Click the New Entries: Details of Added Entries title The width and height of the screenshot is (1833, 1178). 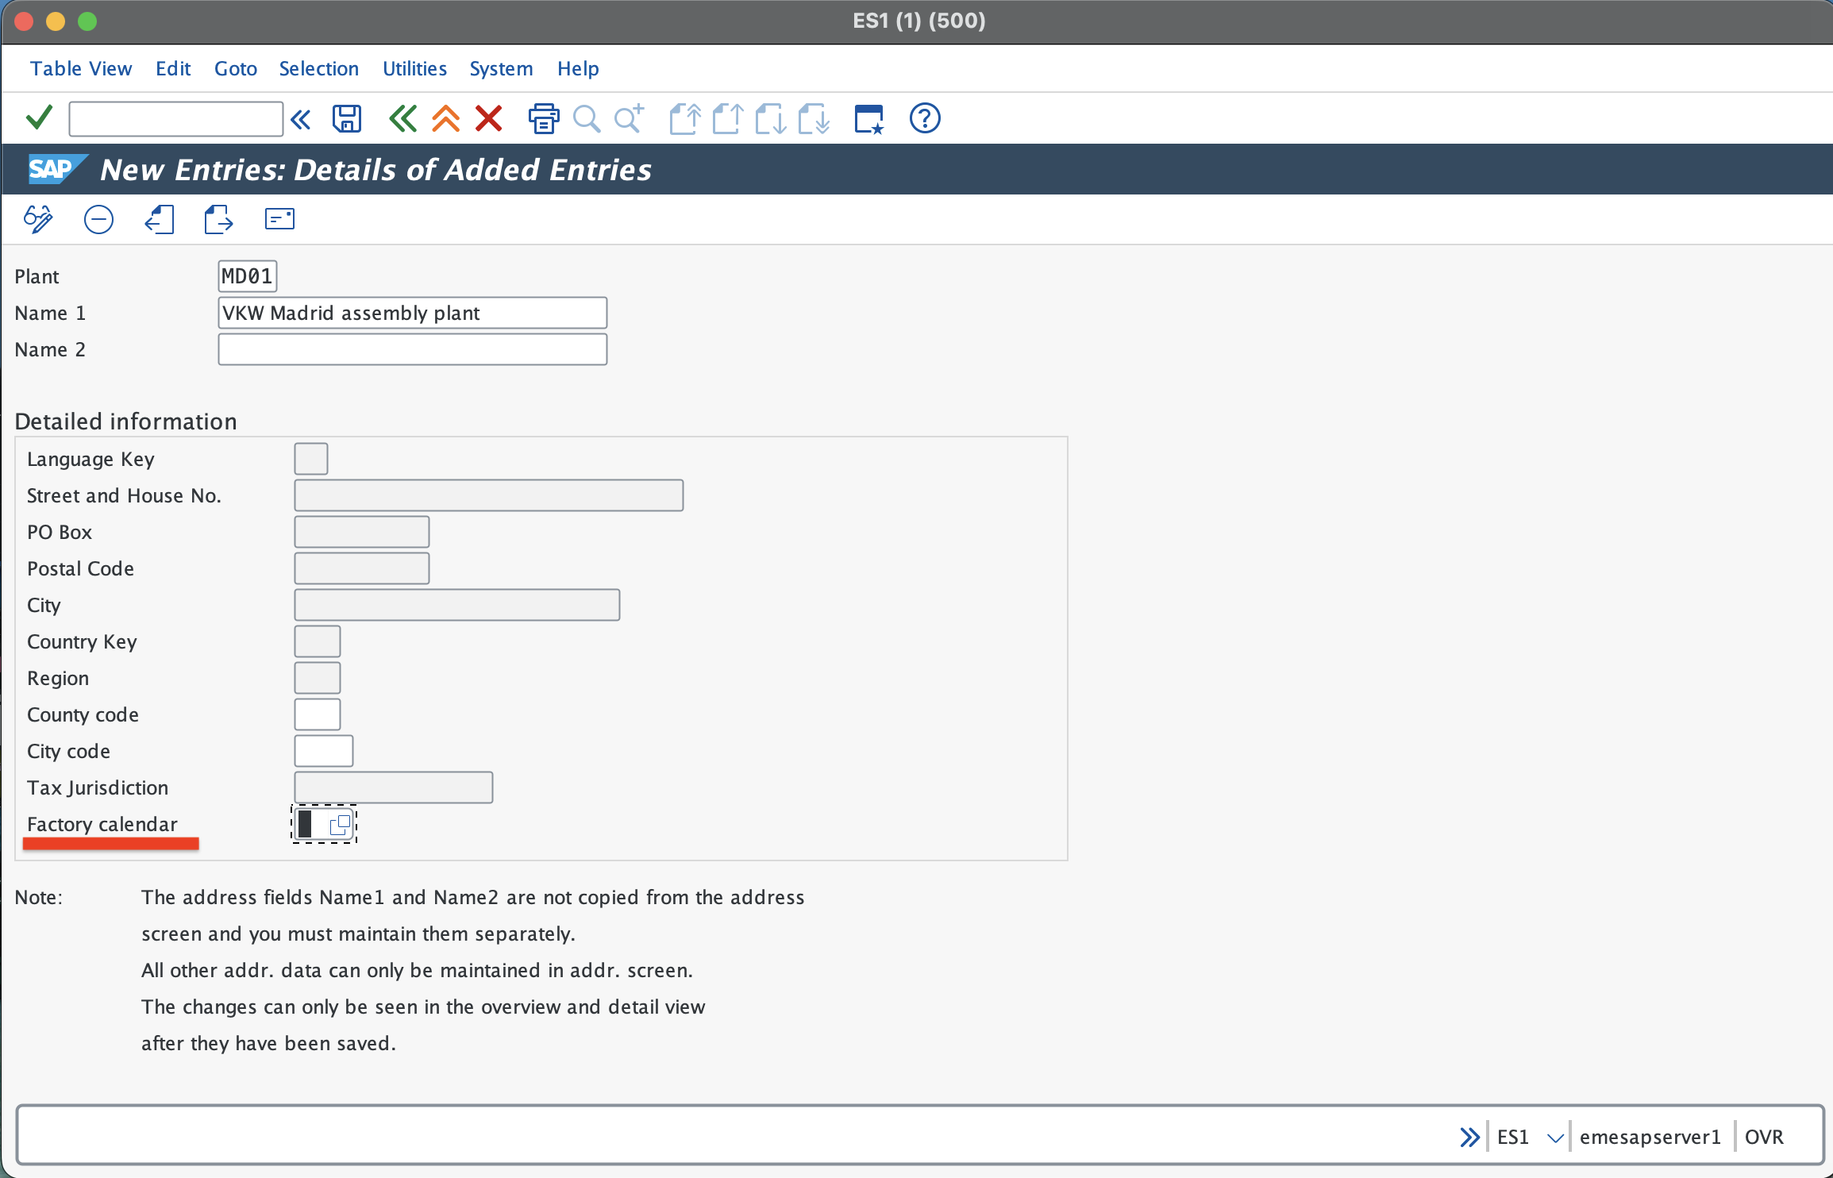click(x=376, y=170)
